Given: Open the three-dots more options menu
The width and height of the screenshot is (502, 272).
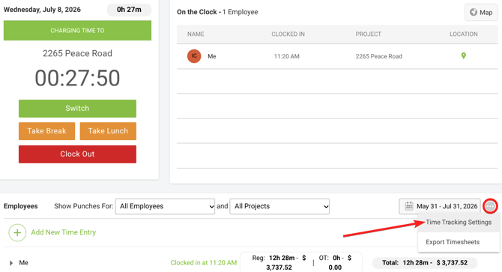Looking at the screenshot, I should [x=490, y=206].
